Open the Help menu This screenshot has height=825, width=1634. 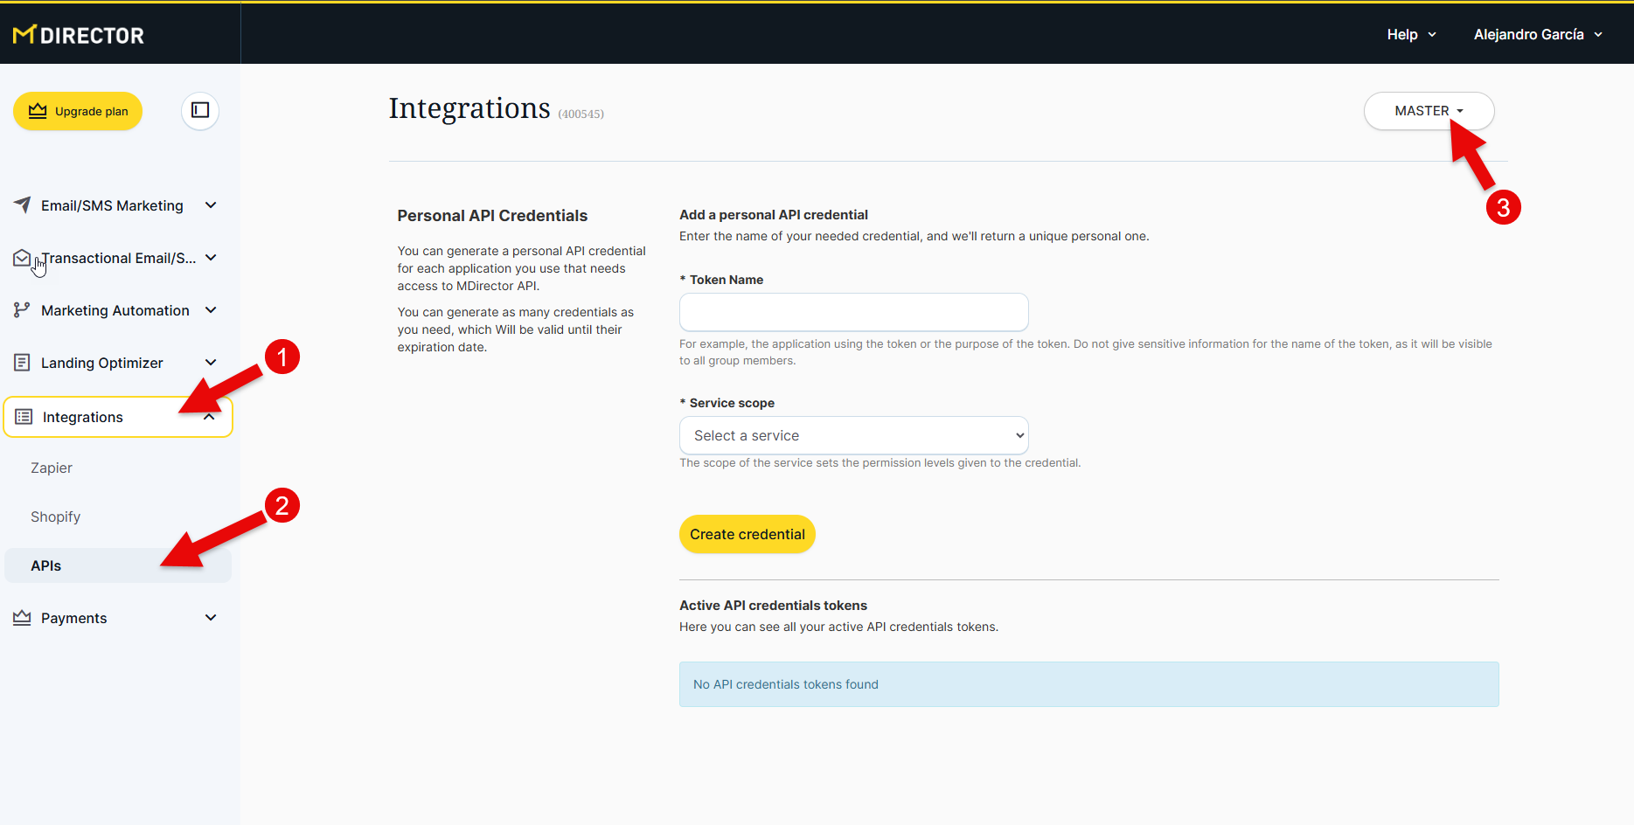coord(1411,34)
